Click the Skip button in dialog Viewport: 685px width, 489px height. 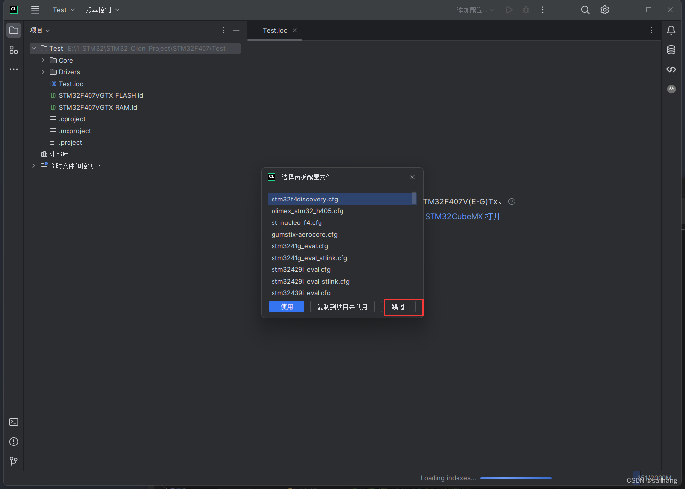pos(398,307)
